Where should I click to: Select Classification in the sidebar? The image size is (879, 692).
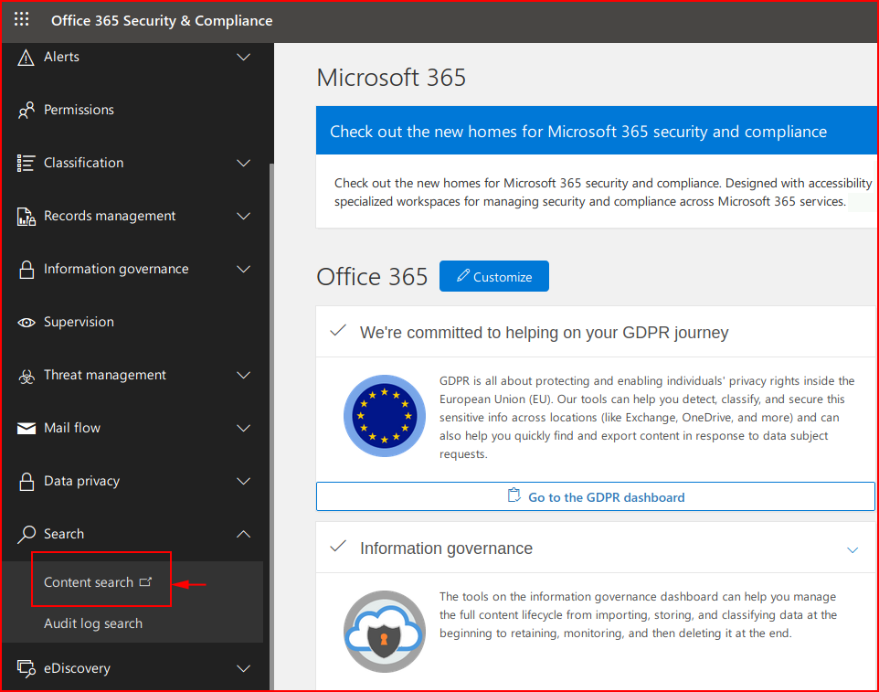83,164
